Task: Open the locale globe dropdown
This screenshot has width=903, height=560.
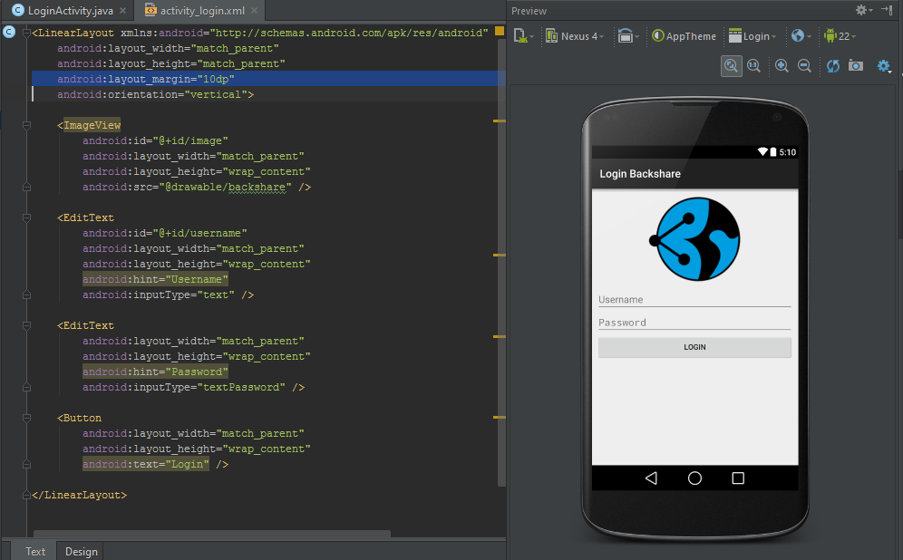Action: [x=799, y=36]
